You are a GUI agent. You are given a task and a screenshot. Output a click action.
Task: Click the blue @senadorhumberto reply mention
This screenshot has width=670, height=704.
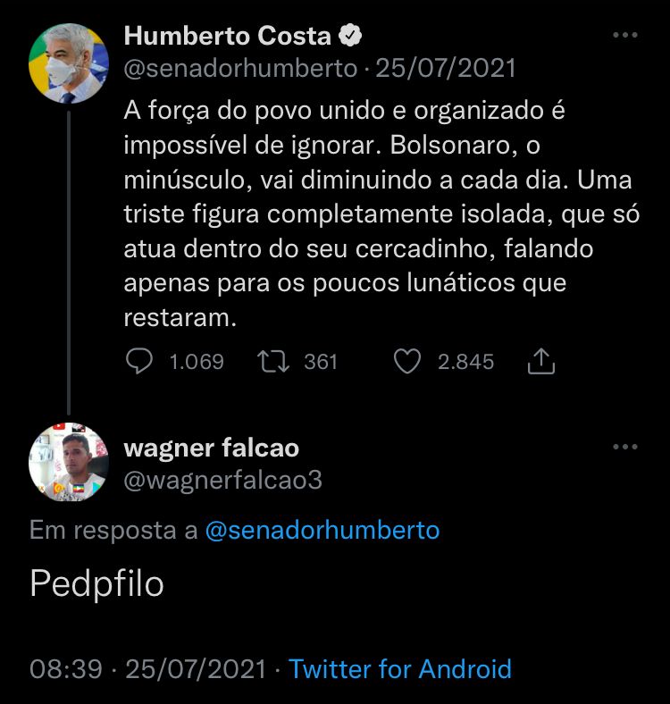[322, 530]
